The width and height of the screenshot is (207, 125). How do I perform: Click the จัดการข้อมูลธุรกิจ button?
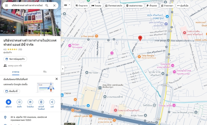click(x=15, y=59)
